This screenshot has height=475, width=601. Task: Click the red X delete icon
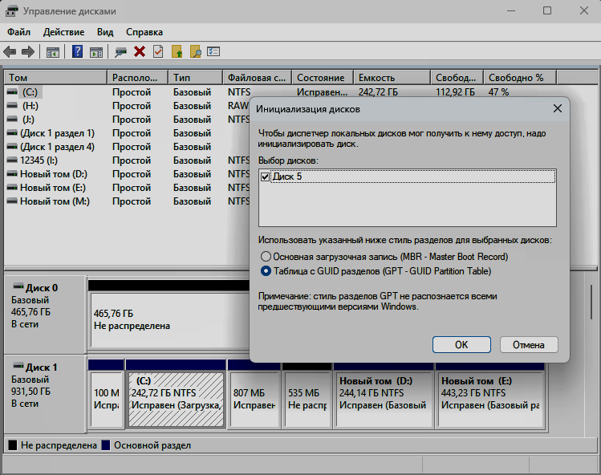[140, 51]
